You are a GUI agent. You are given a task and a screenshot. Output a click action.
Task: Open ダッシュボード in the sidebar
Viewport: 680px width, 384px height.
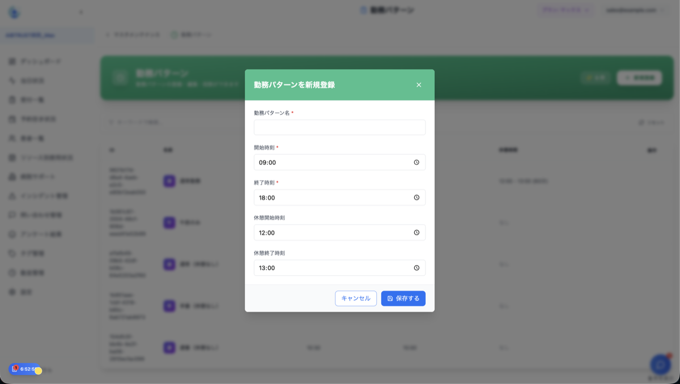40,61
